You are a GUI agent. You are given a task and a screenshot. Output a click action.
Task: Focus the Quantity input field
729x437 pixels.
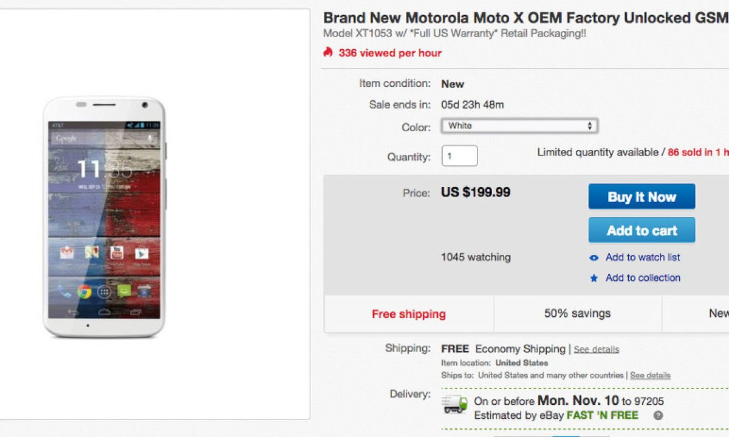point(459,156)
